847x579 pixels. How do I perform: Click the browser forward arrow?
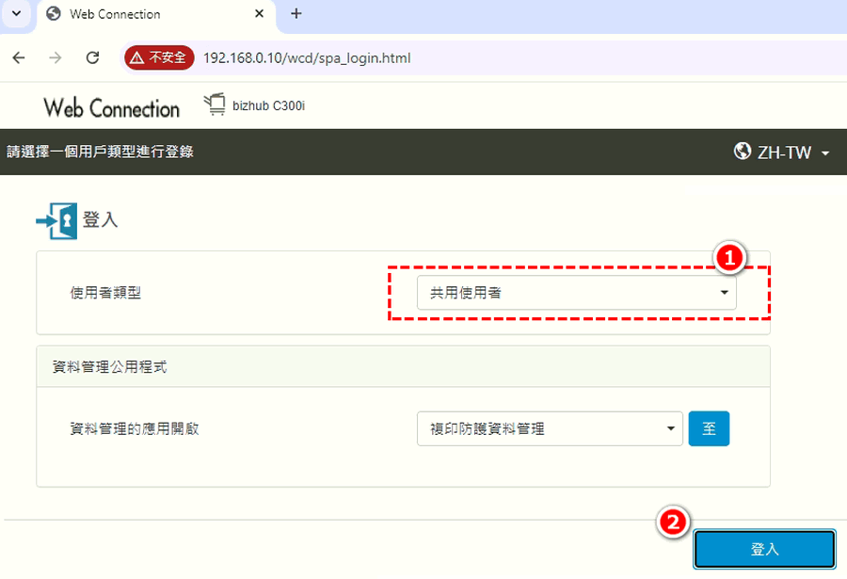(56, 57)
